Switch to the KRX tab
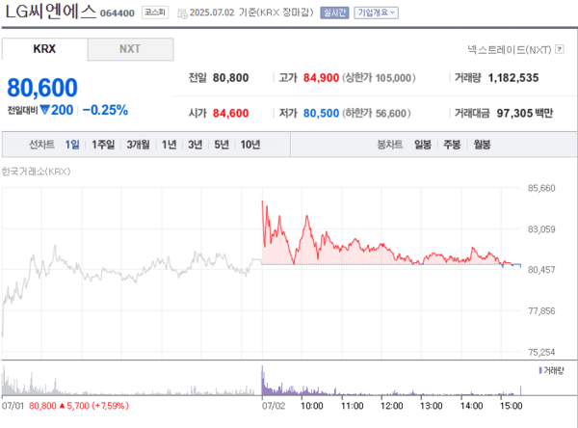The height and width of the screenshot is (428, 578). click(x=44, y=49)
